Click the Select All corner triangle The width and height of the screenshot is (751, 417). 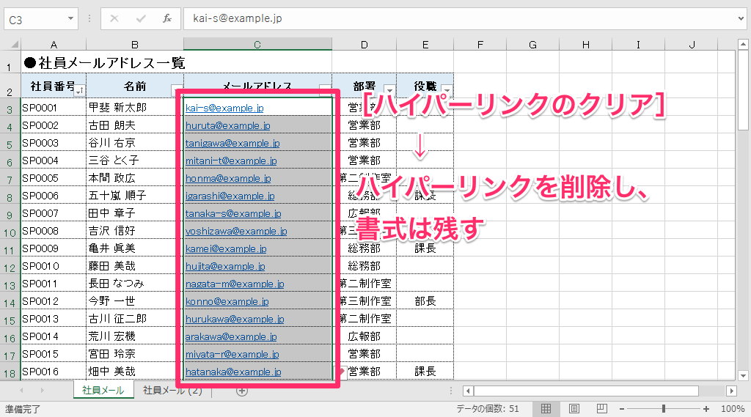[11, 45]
